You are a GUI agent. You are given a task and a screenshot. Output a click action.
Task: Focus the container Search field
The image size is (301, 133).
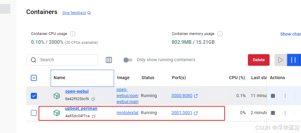click(x=62, y=60)
